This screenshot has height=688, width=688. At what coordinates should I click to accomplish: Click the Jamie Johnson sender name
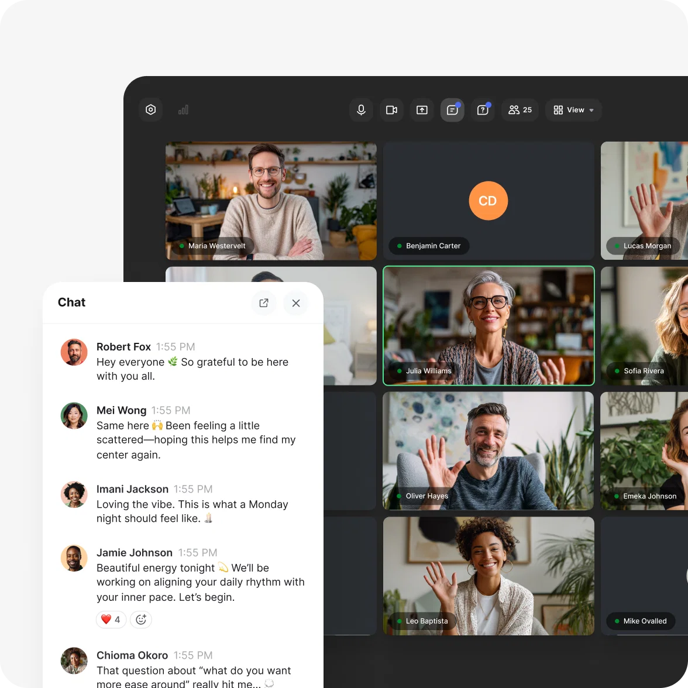pos(135,552)
